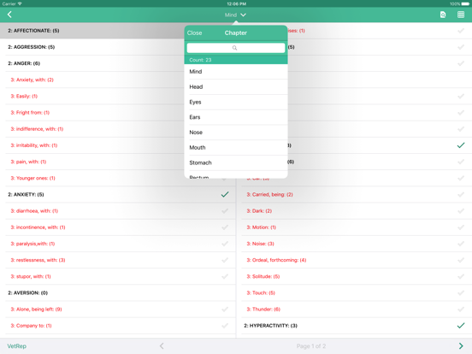
Task: Open the document search icon in header
Action: [443, 15]
